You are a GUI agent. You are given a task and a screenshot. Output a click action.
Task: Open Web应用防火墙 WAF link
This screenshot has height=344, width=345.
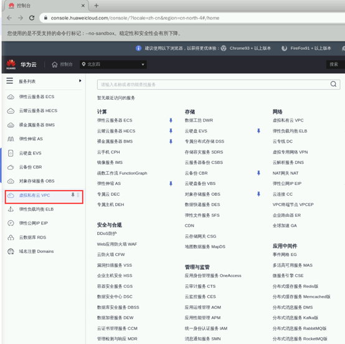[x=117, y=244]
